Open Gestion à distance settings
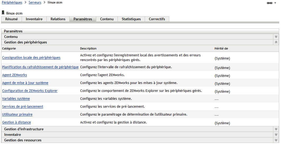281x144 pixels. [x=16, y=122]
